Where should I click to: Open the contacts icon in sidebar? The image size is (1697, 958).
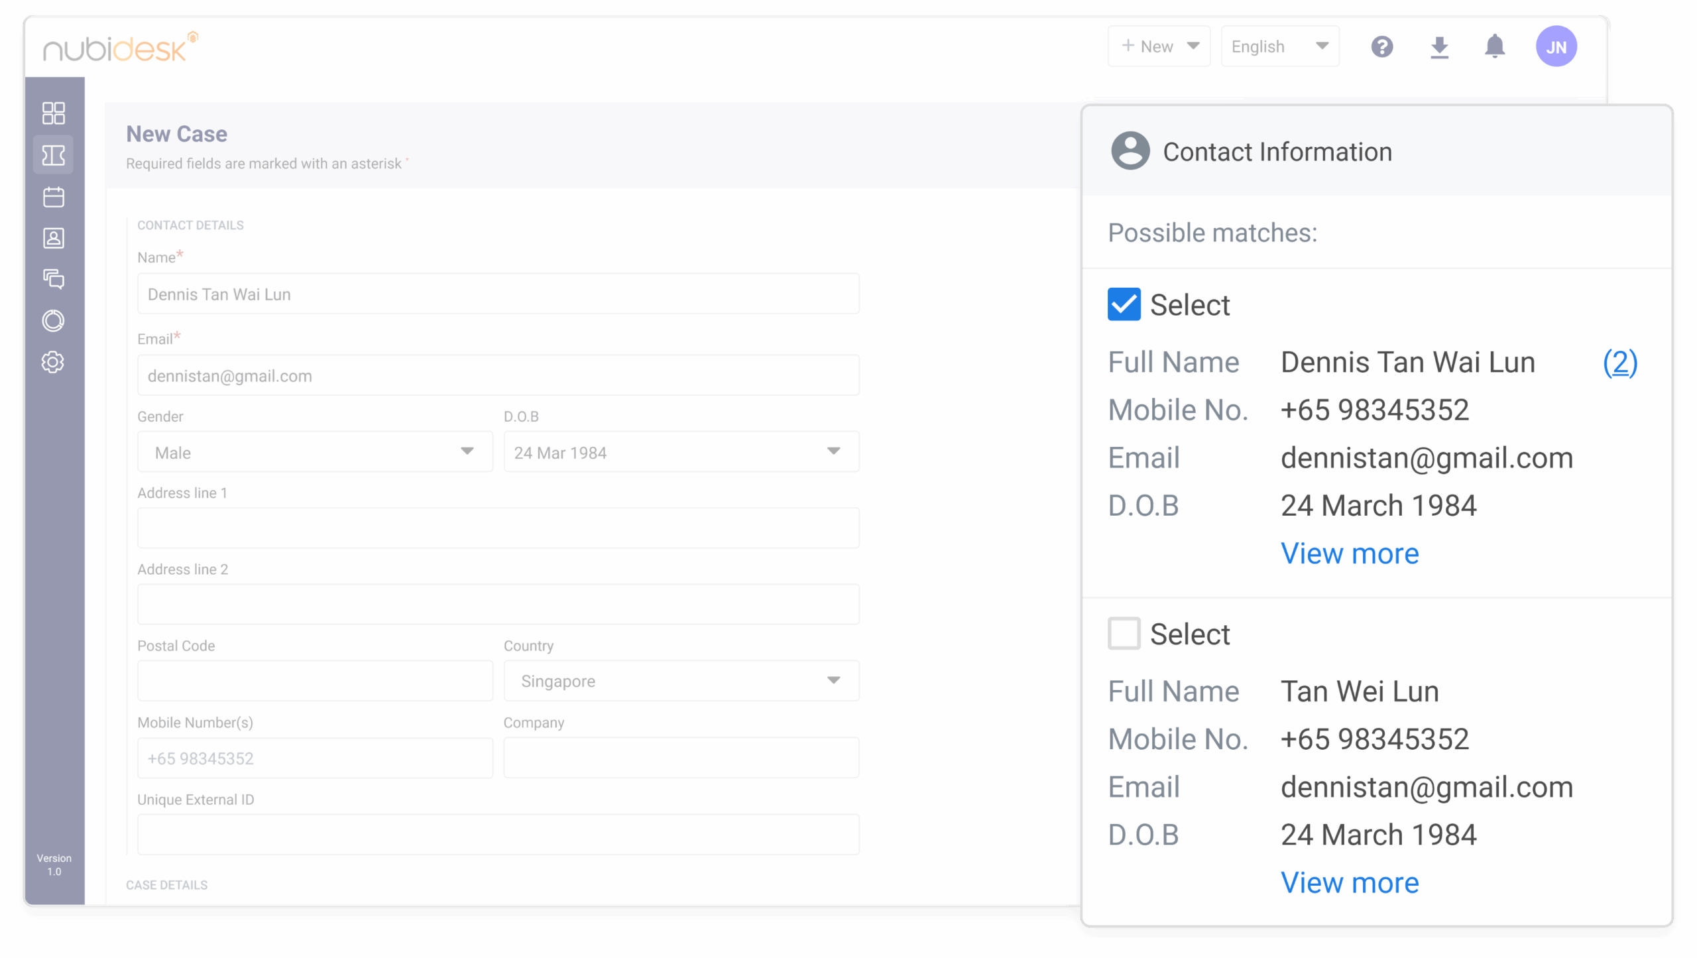coord(54,238)
